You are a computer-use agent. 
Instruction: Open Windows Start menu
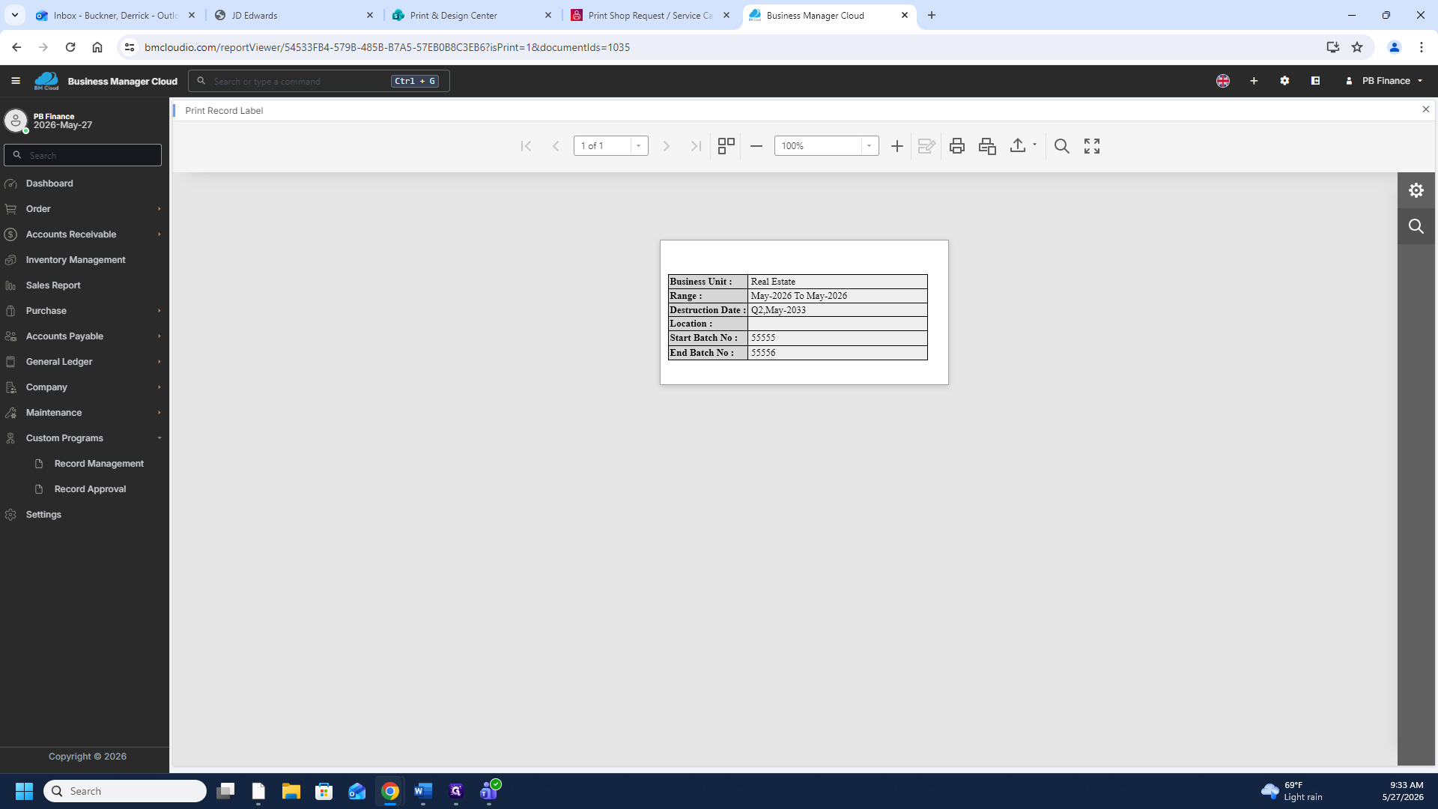tap(24, 791)
